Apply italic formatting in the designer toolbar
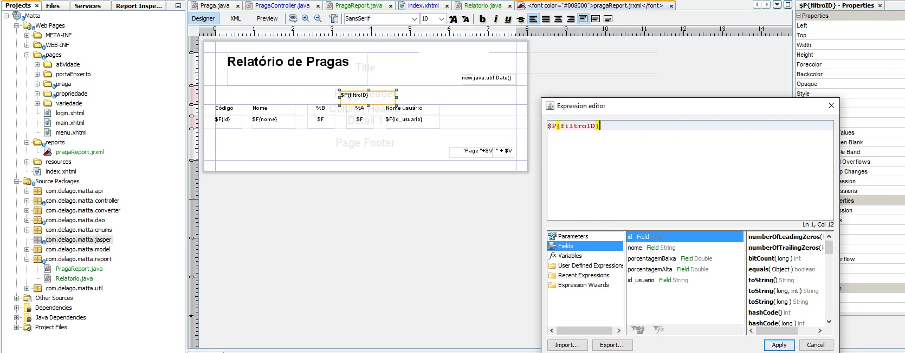905x353 pixels. click(x=495, y=19)
